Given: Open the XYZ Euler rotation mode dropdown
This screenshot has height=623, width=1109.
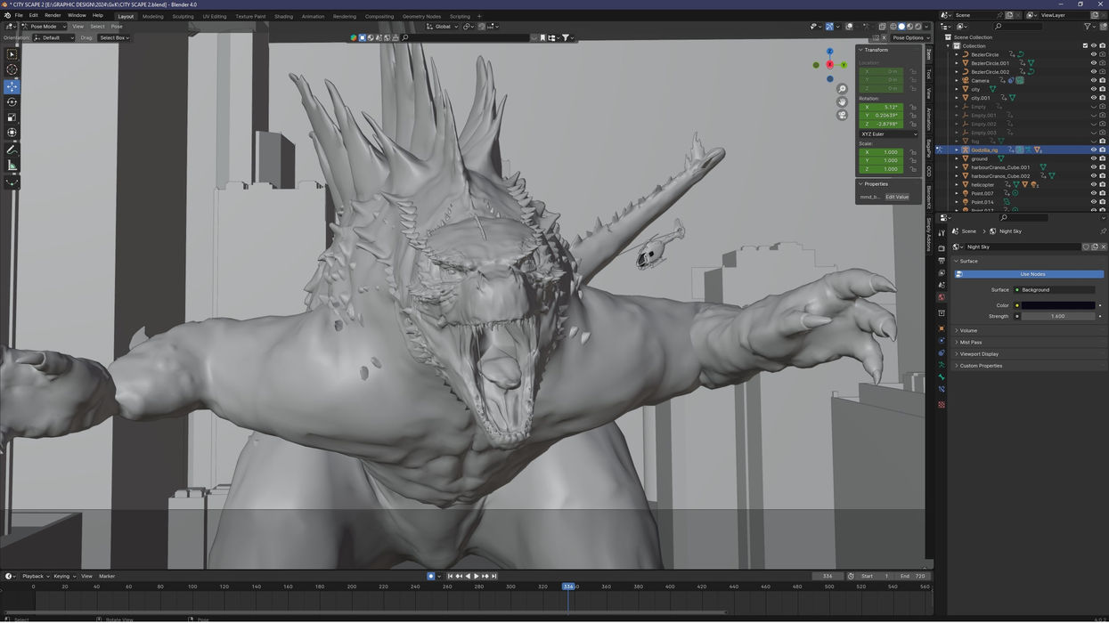Looking at the screenshot, I should pos(888,134).
